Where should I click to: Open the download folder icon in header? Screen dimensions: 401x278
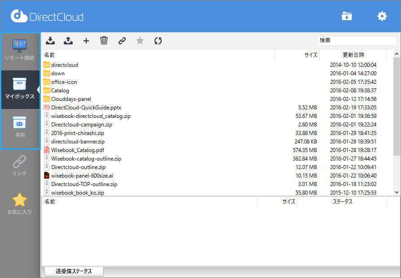pos(347,16)
